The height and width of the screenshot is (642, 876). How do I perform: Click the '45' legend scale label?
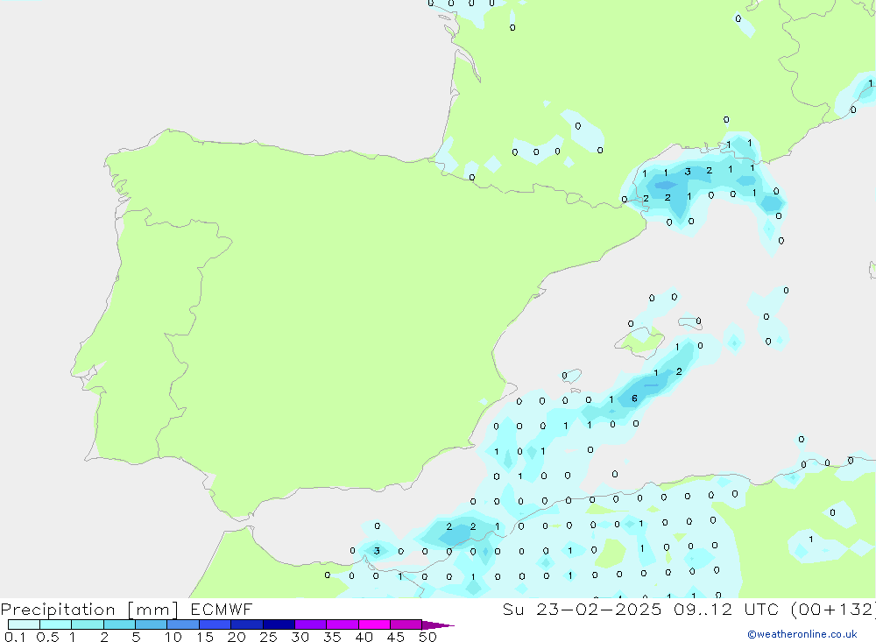pos(396,637)
